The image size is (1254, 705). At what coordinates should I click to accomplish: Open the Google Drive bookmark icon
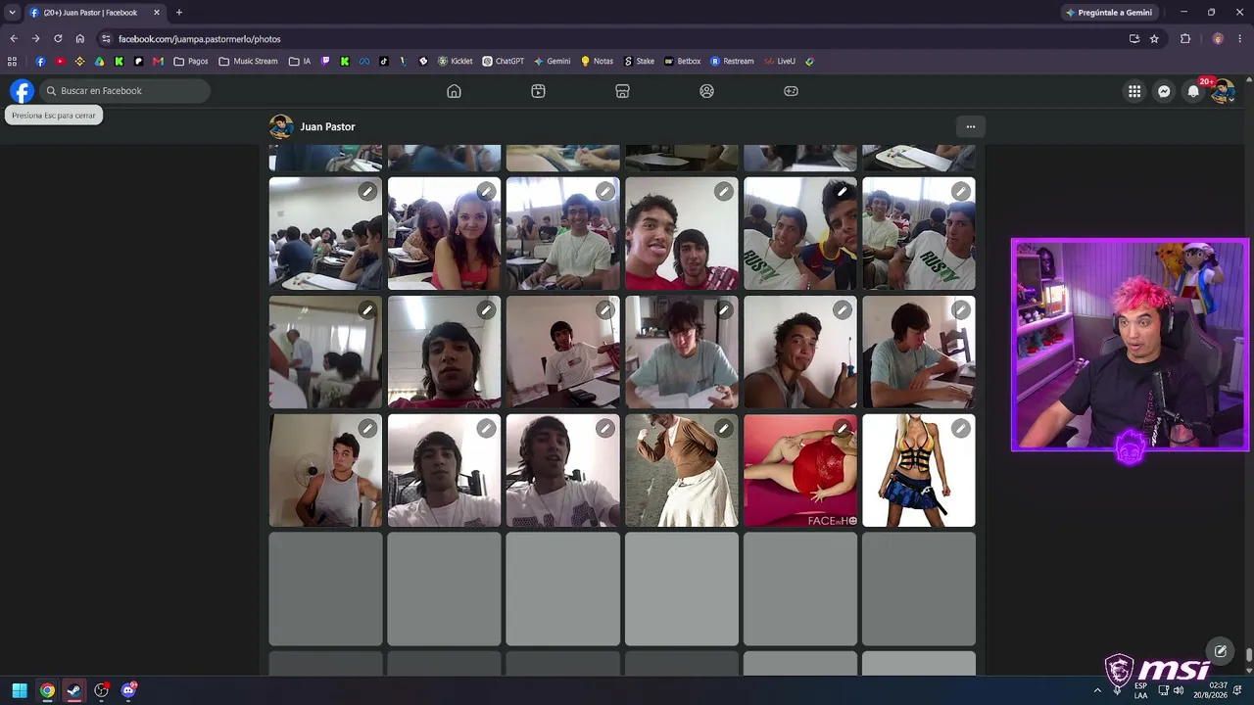[99, 61]
